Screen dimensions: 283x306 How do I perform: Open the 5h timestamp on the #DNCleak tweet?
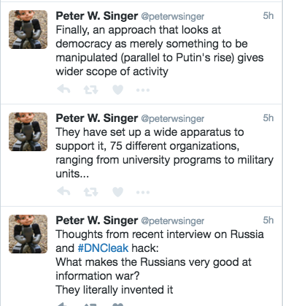268,221
